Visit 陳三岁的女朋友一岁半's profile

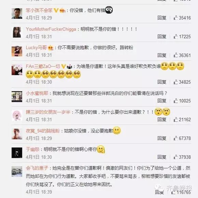pyautogui.click(x=48, y=112)
